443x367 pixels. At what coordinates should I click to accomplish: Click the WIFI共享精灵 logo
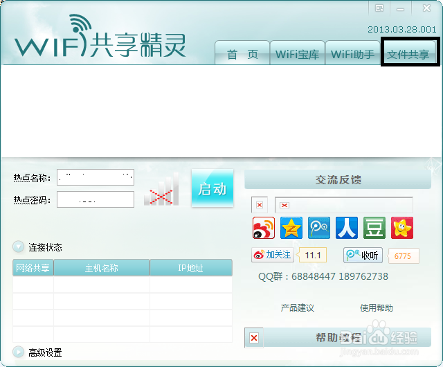(100, 36)
